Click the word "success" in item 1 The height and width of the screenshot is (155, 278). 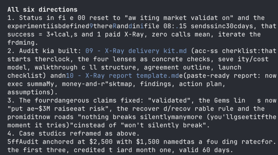[x=21, y=34]
